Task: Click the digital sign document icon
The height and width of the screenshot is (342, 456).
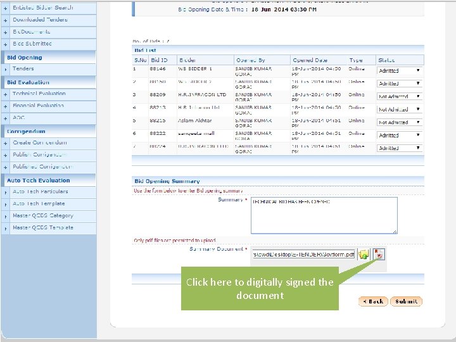Action: pyautogui.click(x=379, y=254)
